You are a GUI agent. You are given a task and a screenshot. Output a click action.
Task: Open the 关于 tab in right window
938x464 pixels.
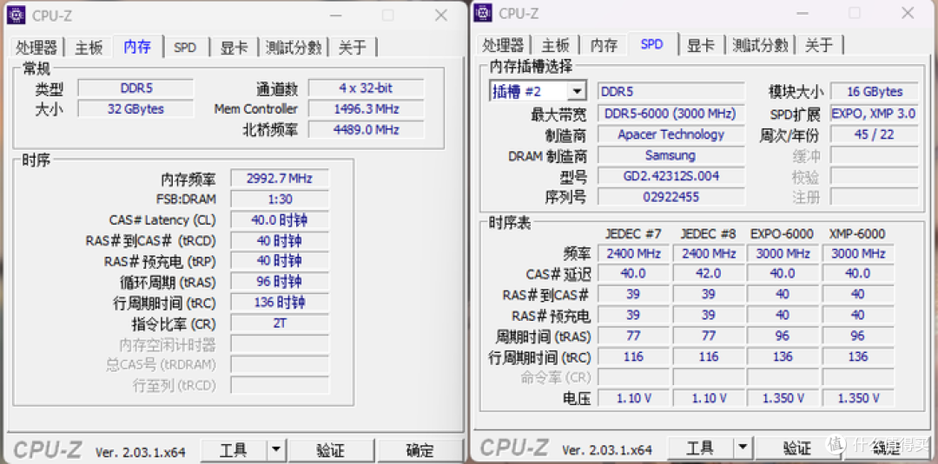pos(819,45)
